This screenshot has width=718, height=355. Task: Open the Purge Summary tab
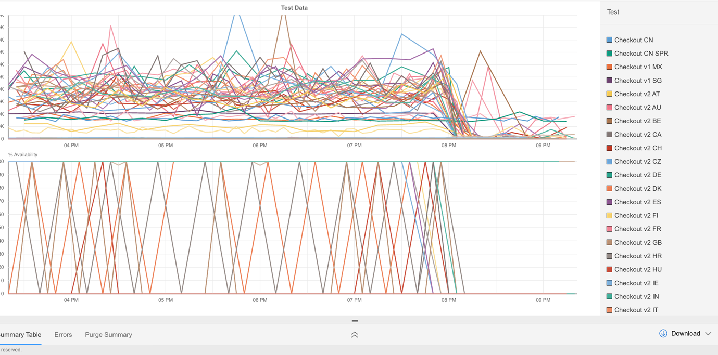(x=108, y=335)
